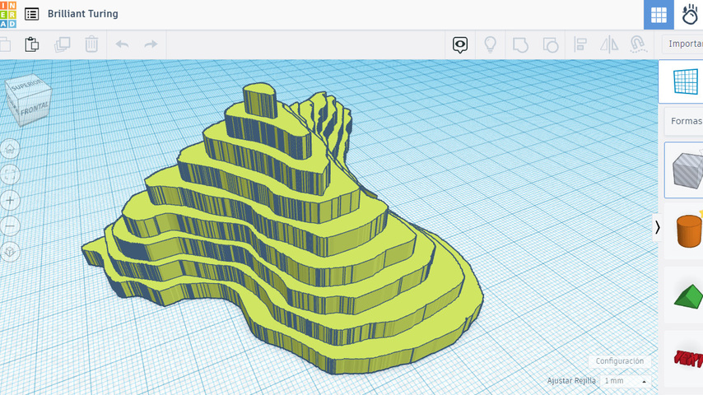The width and height of the screenshot is (703, 395).
Task: Click the Paste clipboard icon
Action: 31,44
